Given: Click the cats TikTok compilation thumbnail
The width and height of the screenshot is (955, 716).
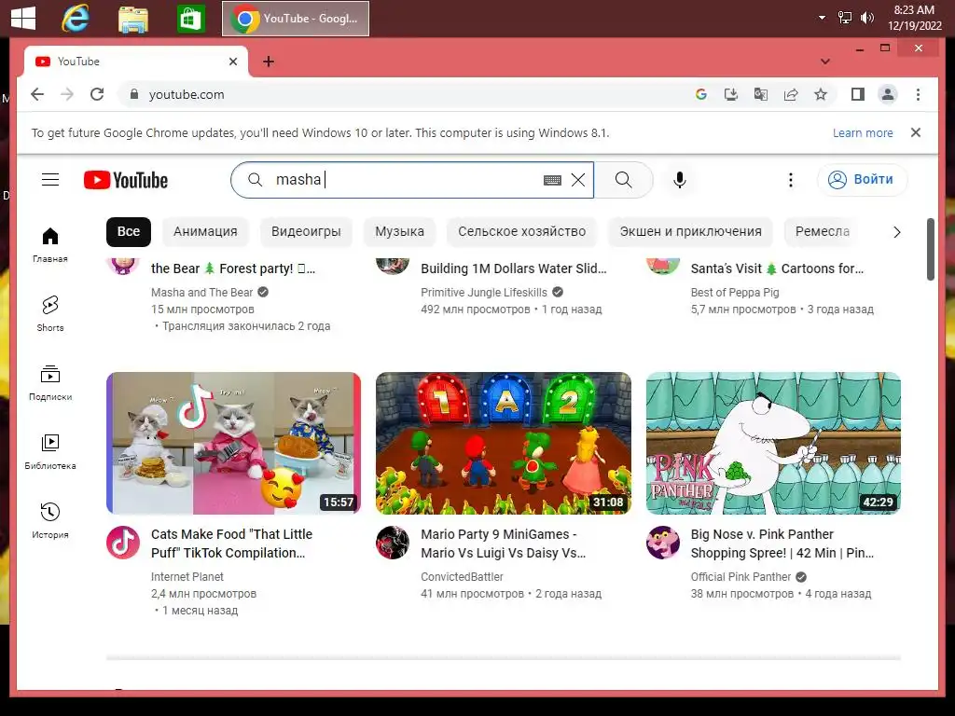Looking at the screenshot, I should click(x=233, y=443).
